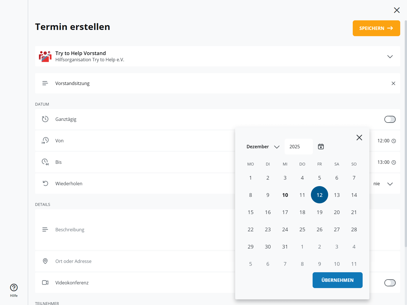
Task: Open the Dezember month dropdown
Action: [263, 147]
